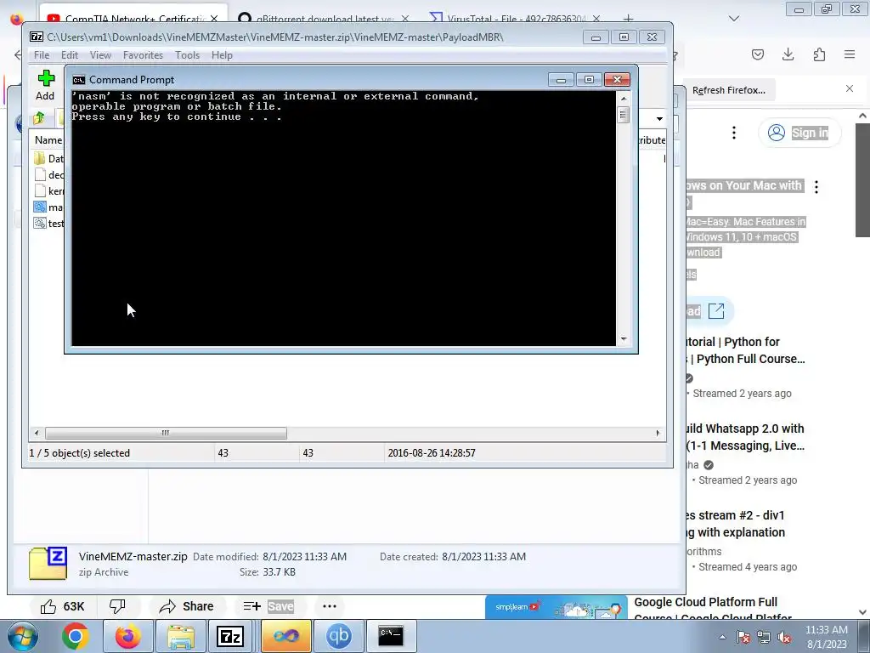Click the YouTube Save to playlist button
870x653 pixels.
click(268, 606)
